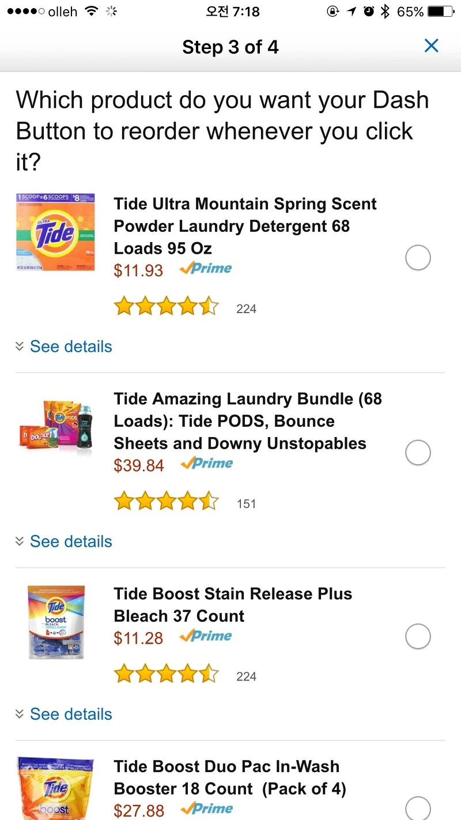Choose Tide Amazing Laundry Bundle radio button

(418, 453)
